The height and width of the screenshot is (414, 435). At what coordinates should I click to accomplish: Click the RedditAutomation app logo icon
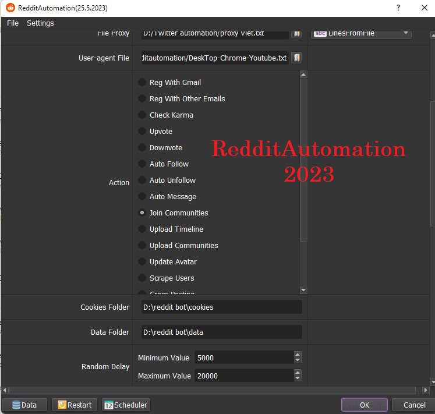coord(10,8)
